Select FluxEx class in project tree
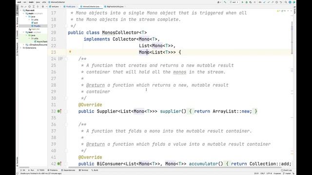Viewport: 312px width, 175px height. click(36, 26)
